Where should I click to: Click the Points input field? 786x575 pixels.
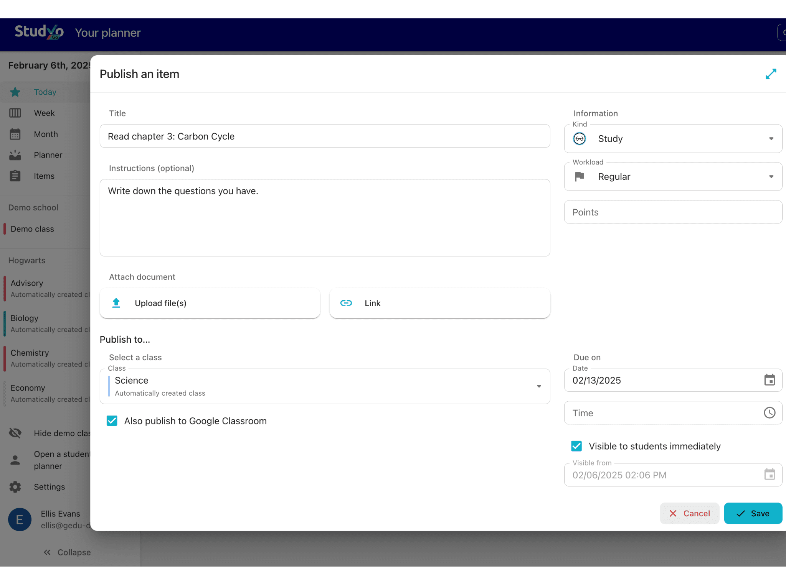point(673,212)
